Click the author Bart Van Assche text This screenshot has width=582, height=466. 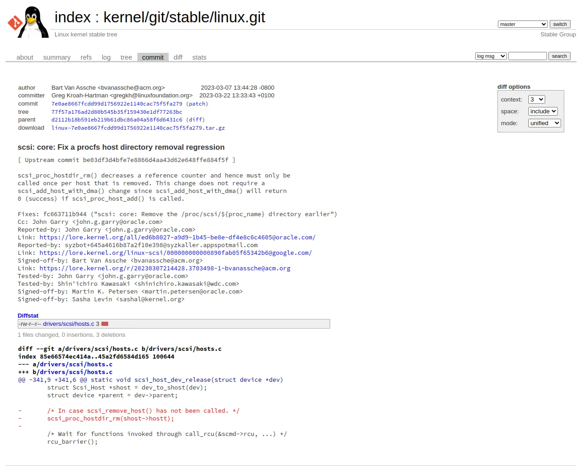coord(108,88)
